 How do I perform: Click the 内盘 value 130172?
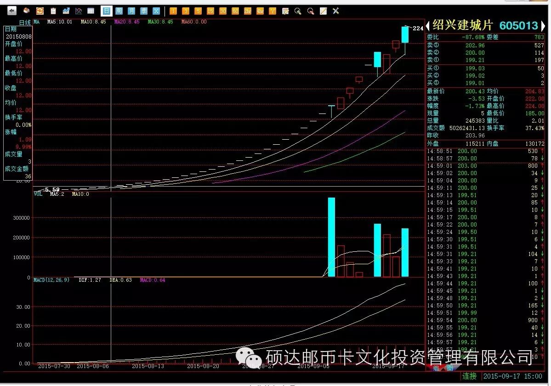point(535,144)
